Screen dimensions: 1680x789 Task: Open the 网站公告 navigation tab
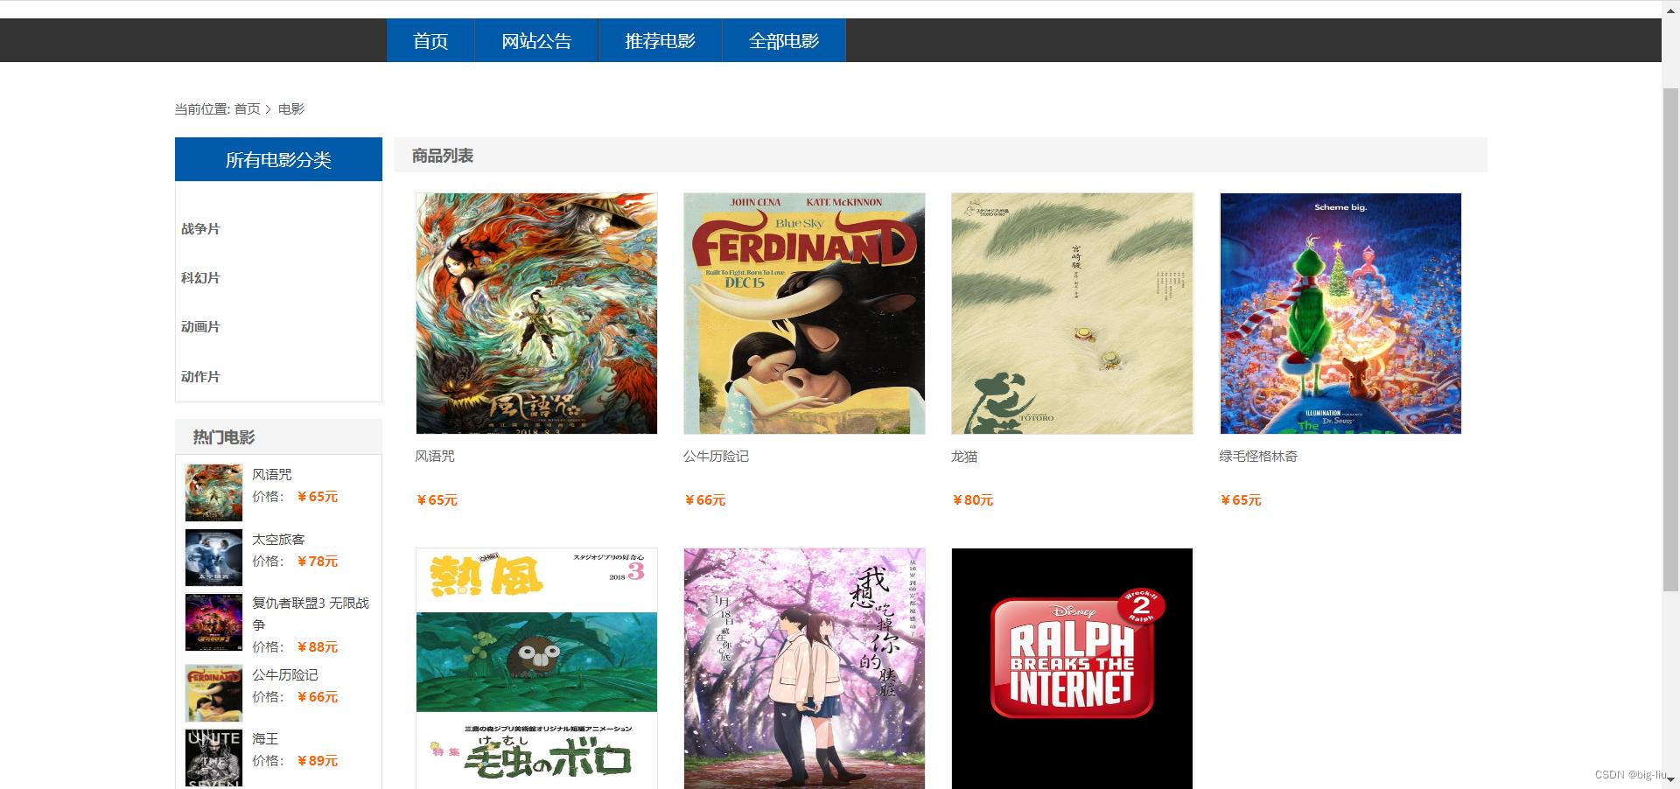coord(536,40)
